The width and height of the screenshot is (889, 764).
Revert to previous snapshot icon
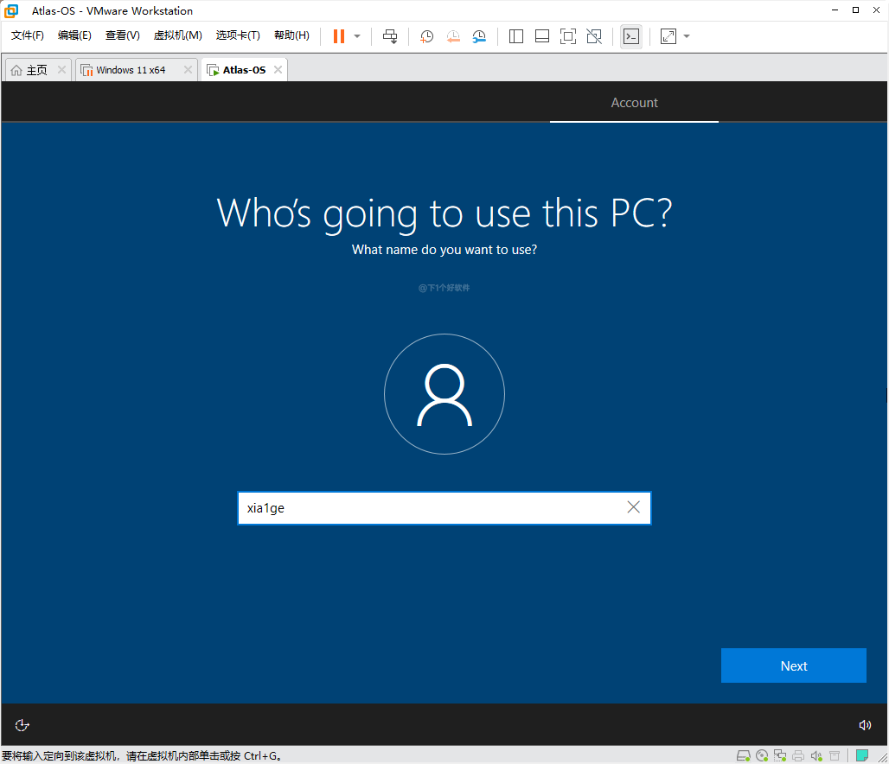click(x=453, y=36)
